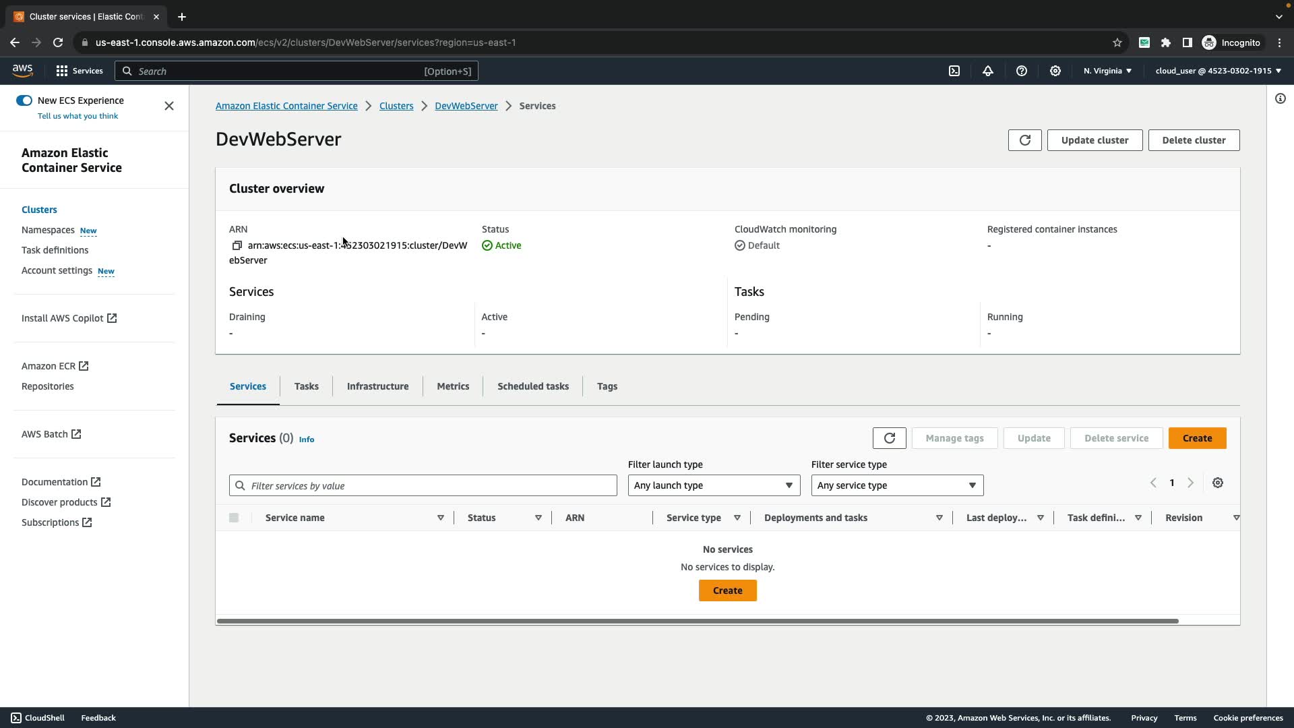Image resolution: width=1294 pixels, height=728 pixels.
Task: Expand the Filter launch type dropdown
Action: (x=714, y=485)
